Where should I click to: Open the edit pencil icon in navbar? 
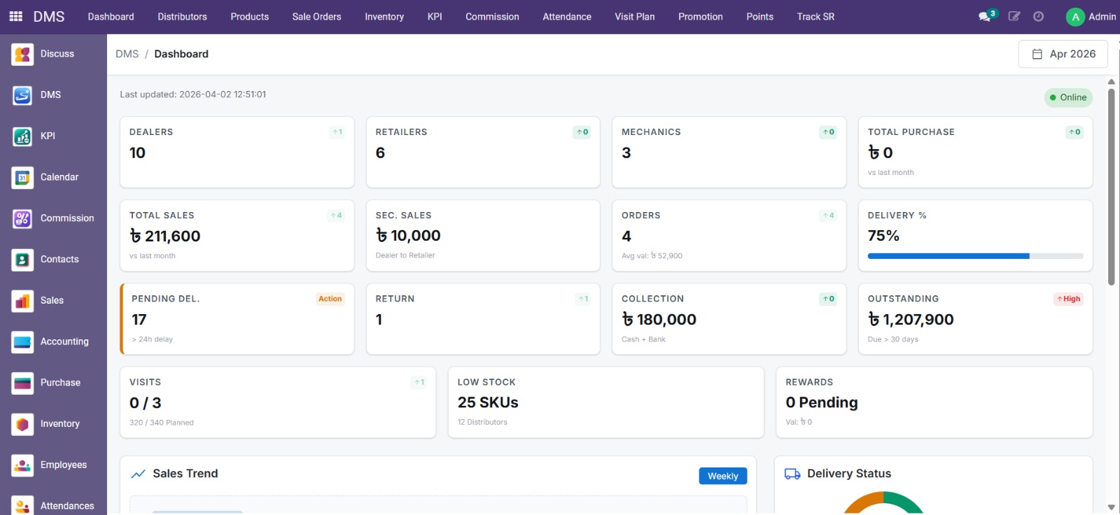(x=1014, y=16)
